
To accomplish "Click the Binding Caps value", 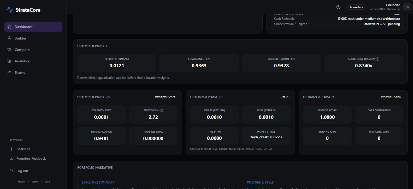I will (327, 138).
